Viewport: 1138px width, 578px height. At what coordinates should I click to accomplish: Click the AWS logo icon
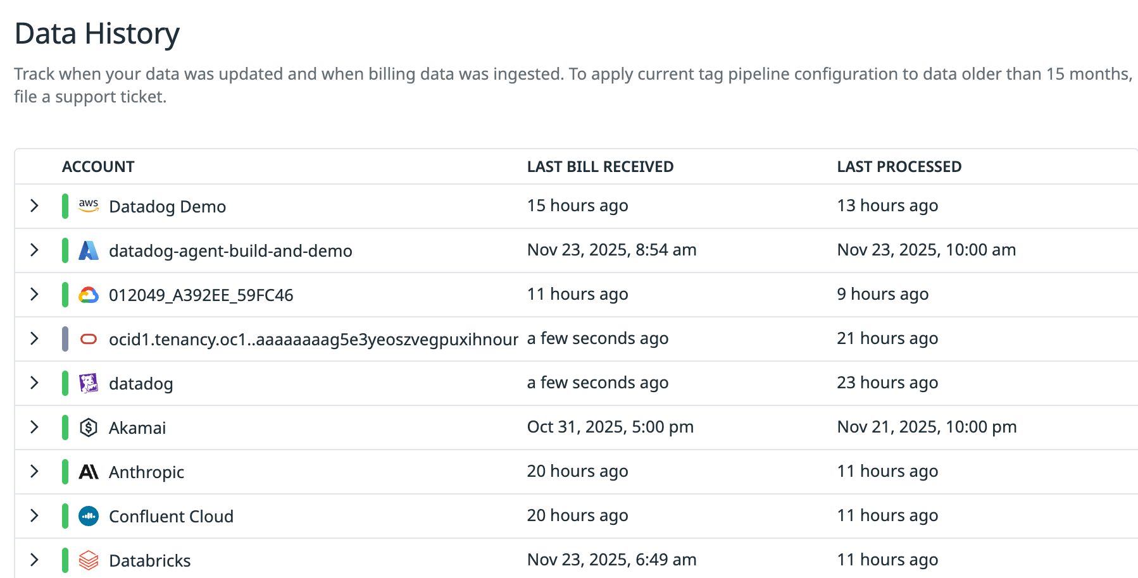point(89,206)
